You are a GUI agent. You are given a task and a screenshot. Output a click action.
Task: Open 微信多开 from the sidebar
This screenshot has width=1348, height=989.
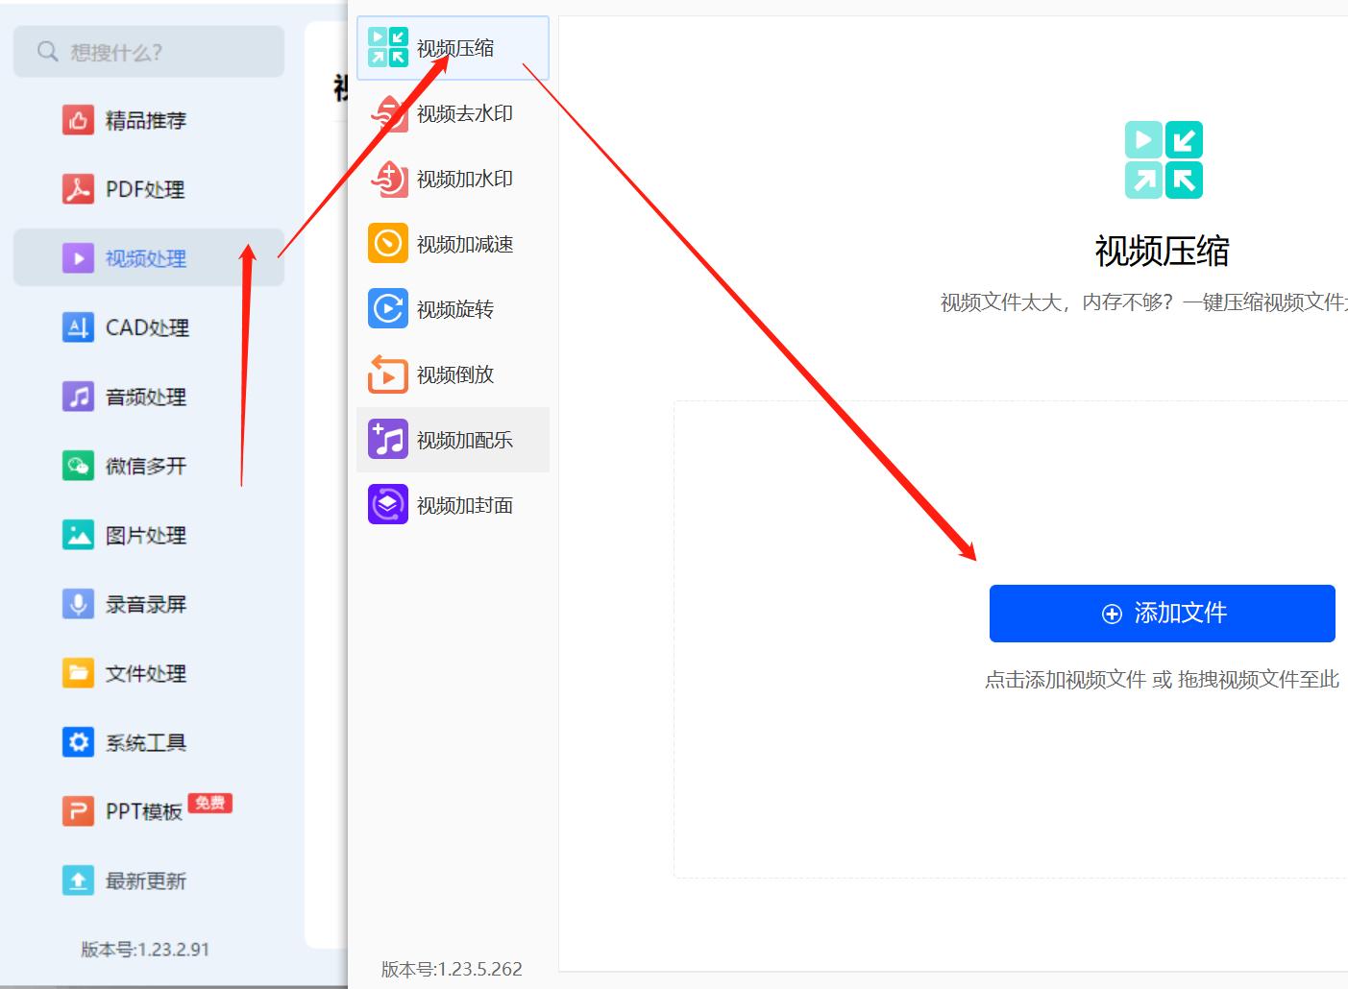pyautogui.click(x=144, y=466)
